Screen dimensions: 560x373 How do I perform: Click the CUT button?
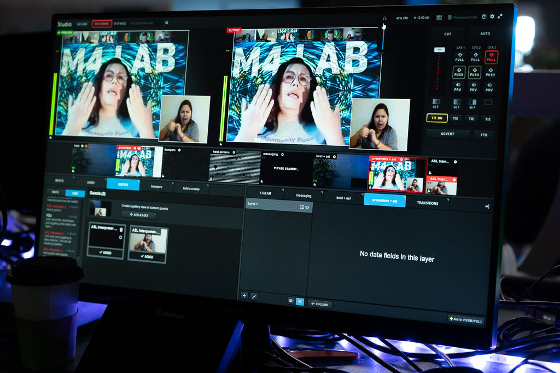447,34
